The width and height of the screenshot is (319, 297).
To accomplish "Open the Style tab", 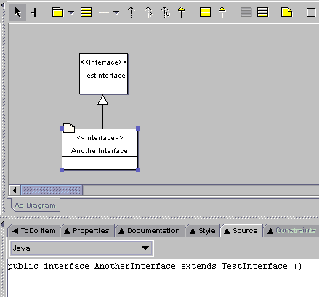I will click(203, 231).
